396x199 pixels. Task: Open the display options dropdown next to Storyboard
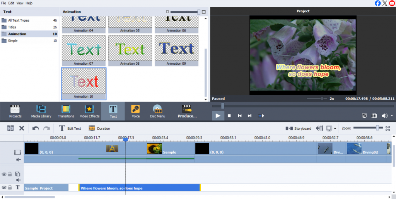(335, 129)
